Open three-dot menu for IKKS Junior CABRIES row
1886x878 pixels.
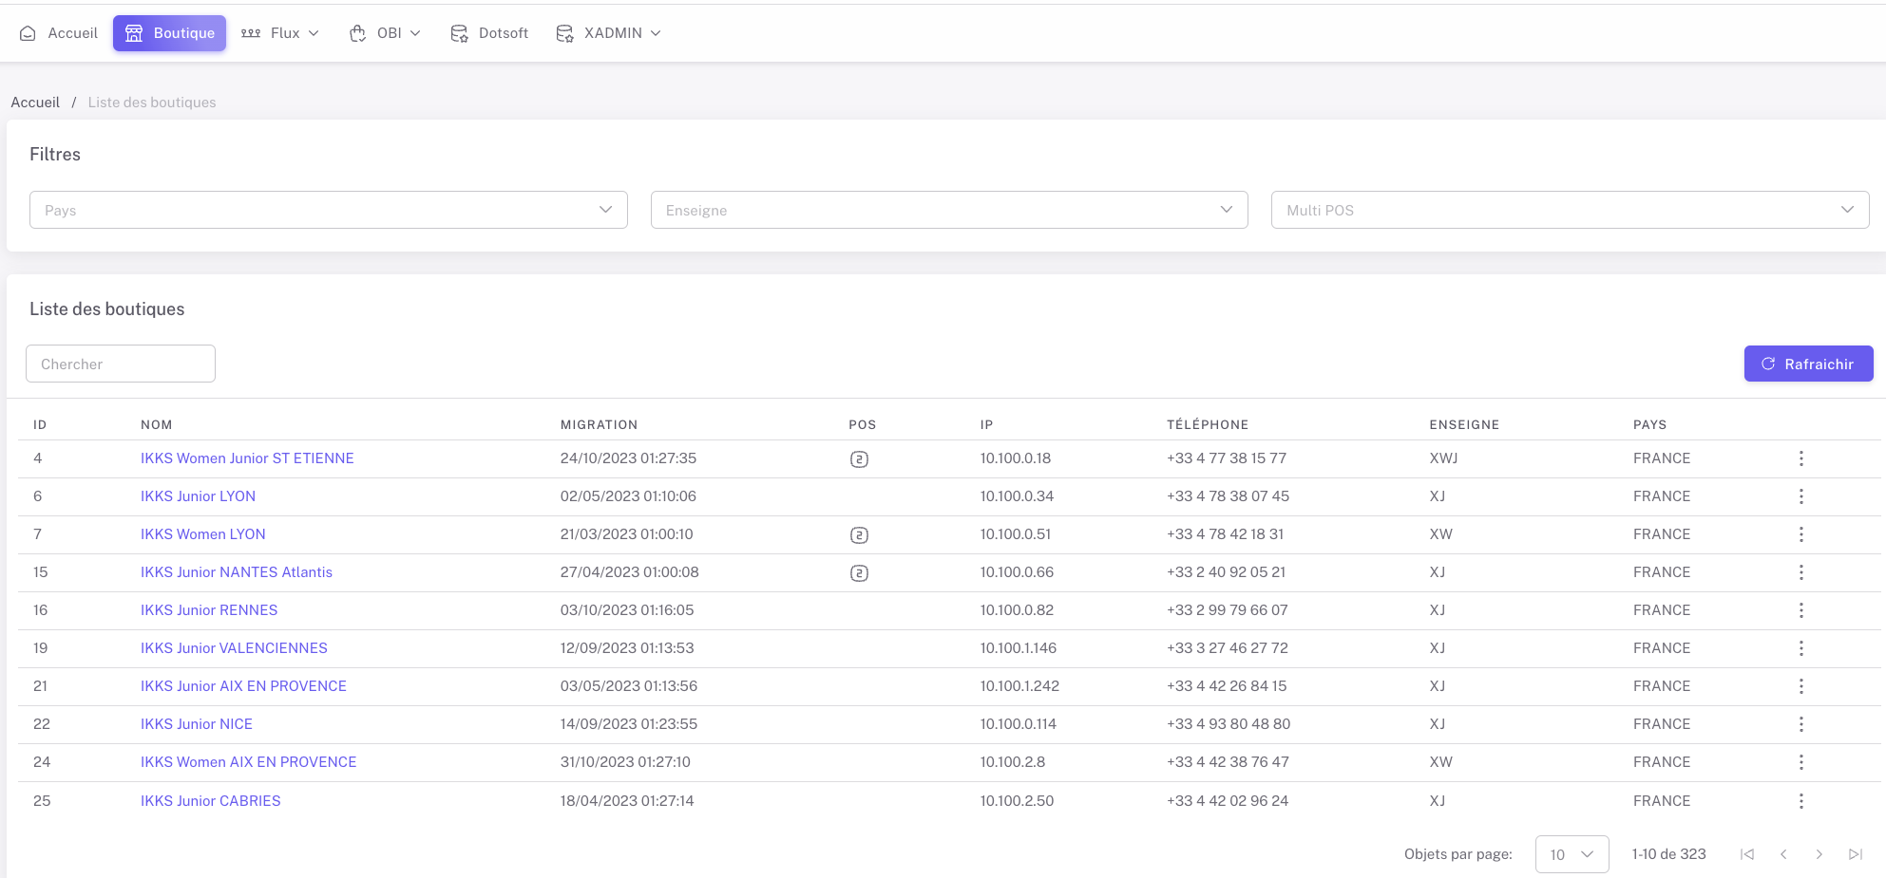coord(1800,801)
